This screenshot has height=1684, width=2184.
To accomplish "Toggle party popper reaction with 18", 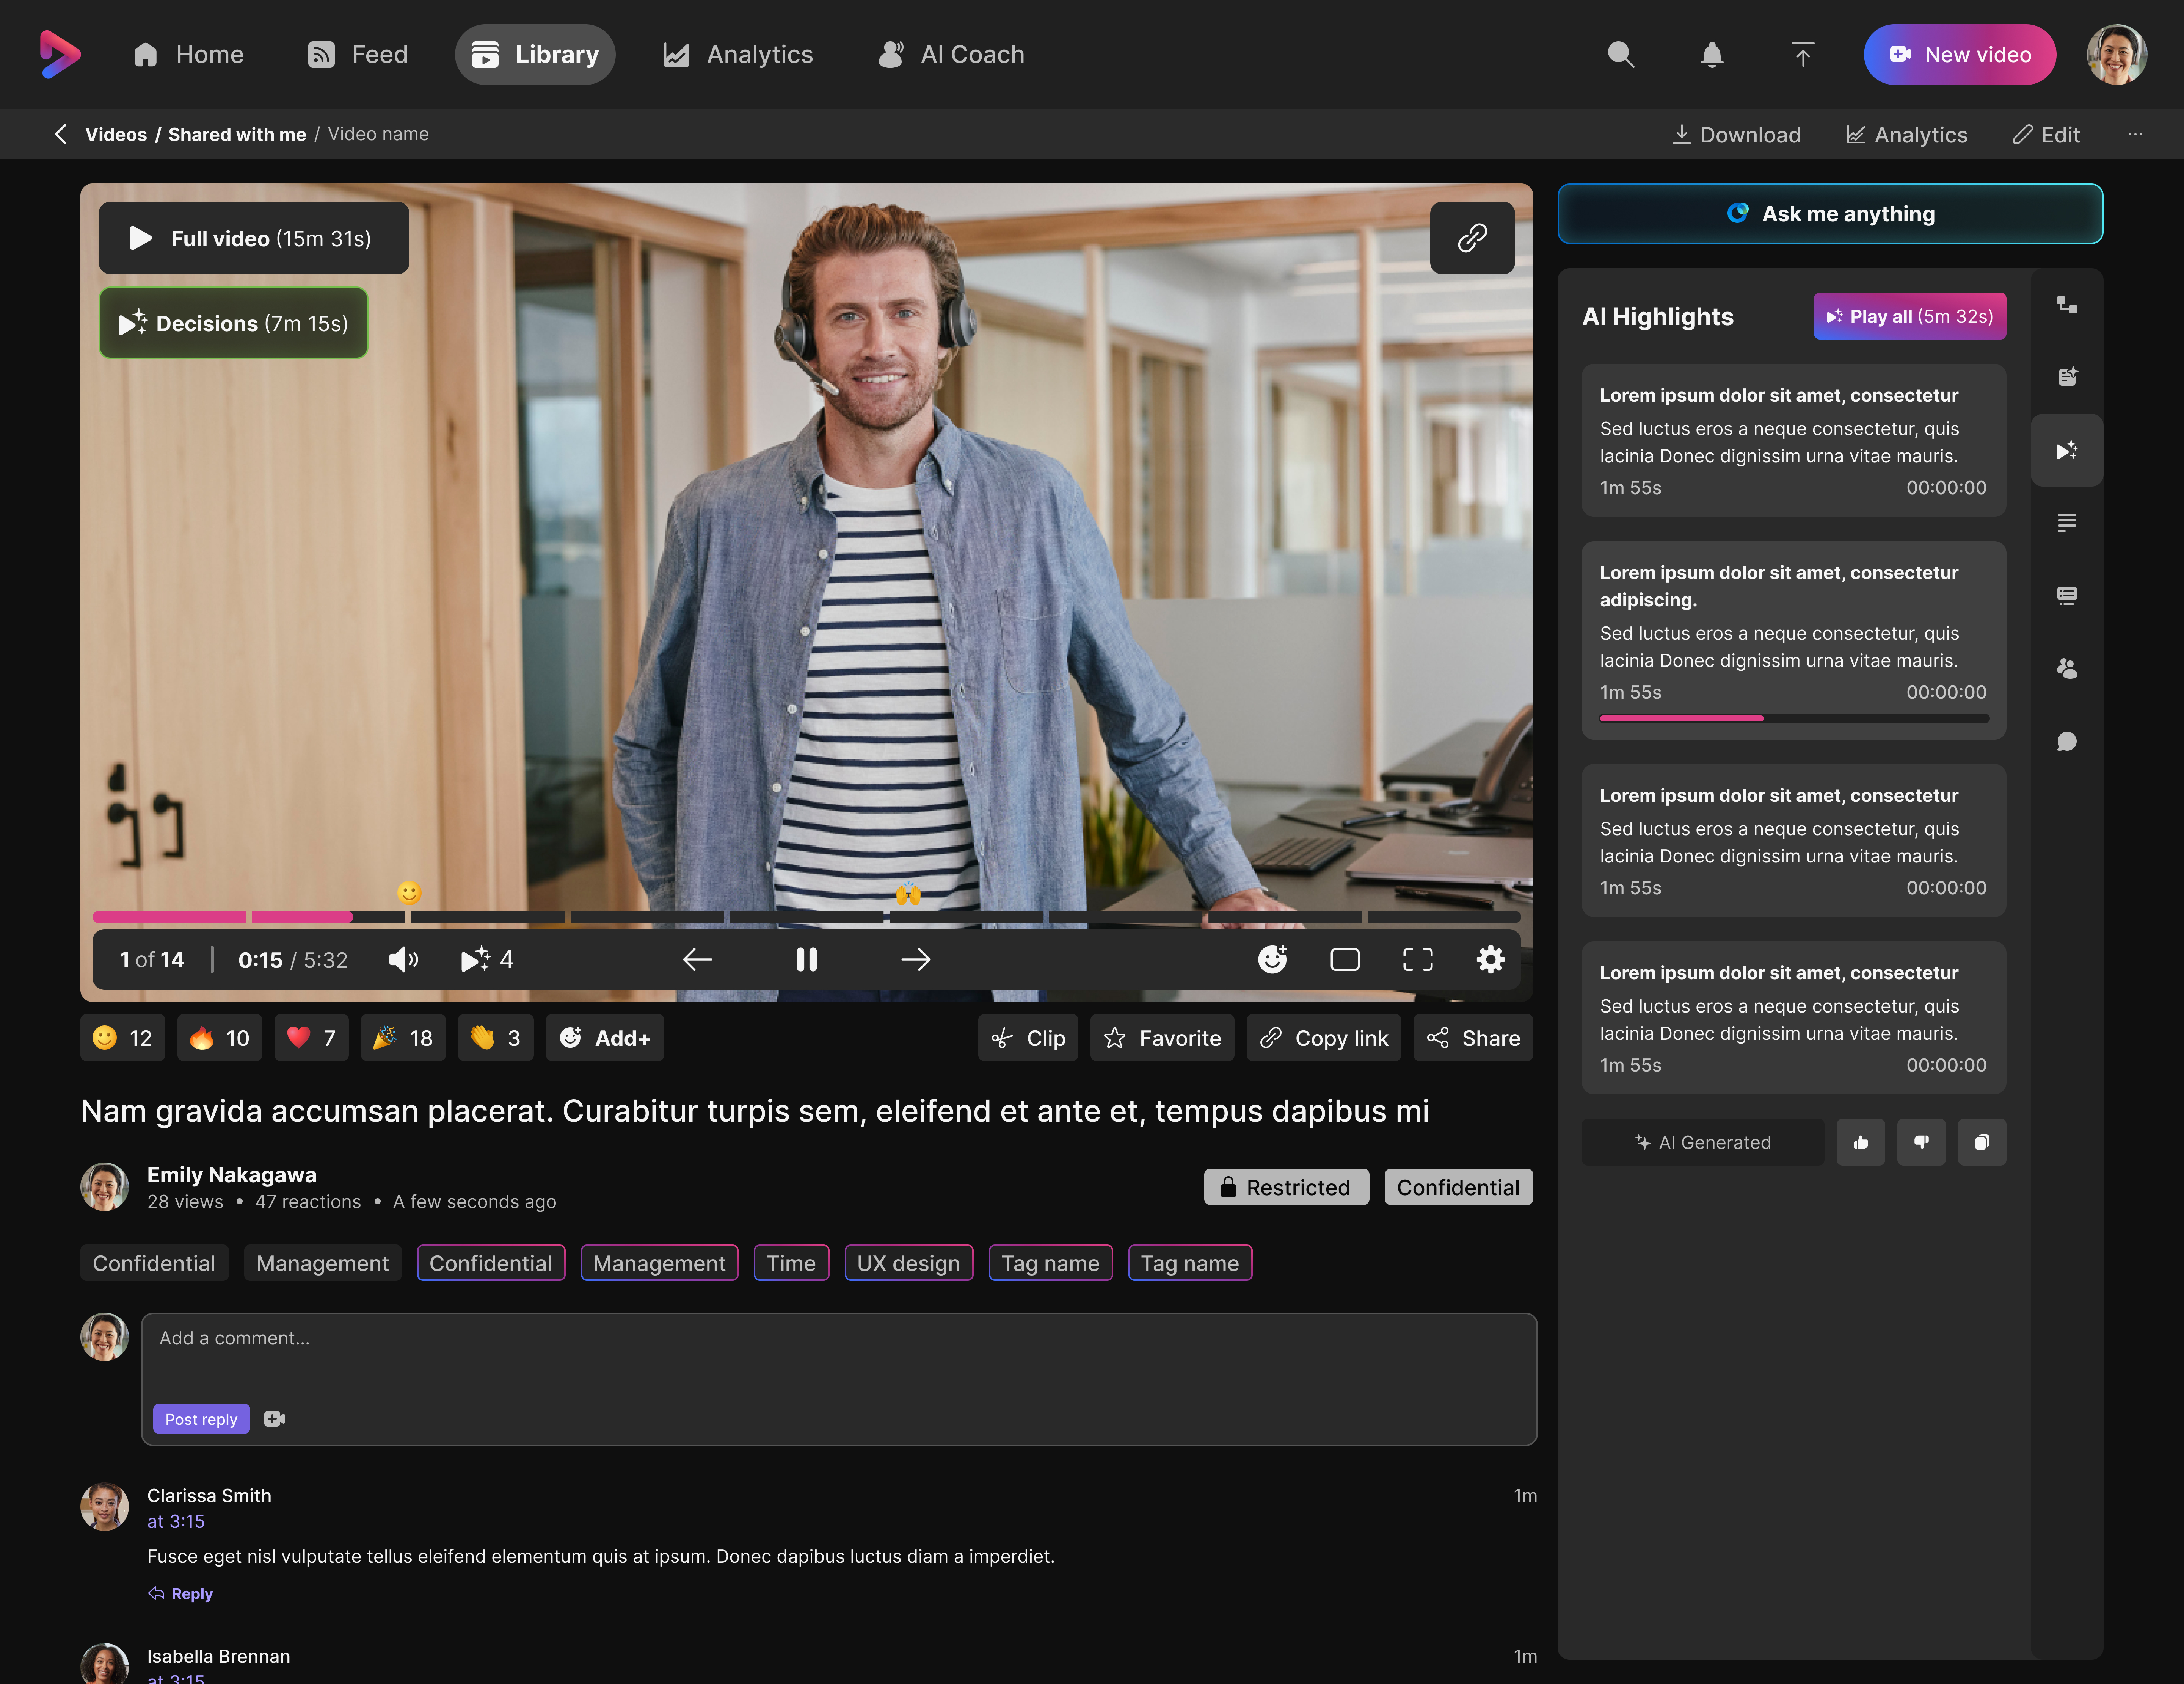I will 403,1038.
